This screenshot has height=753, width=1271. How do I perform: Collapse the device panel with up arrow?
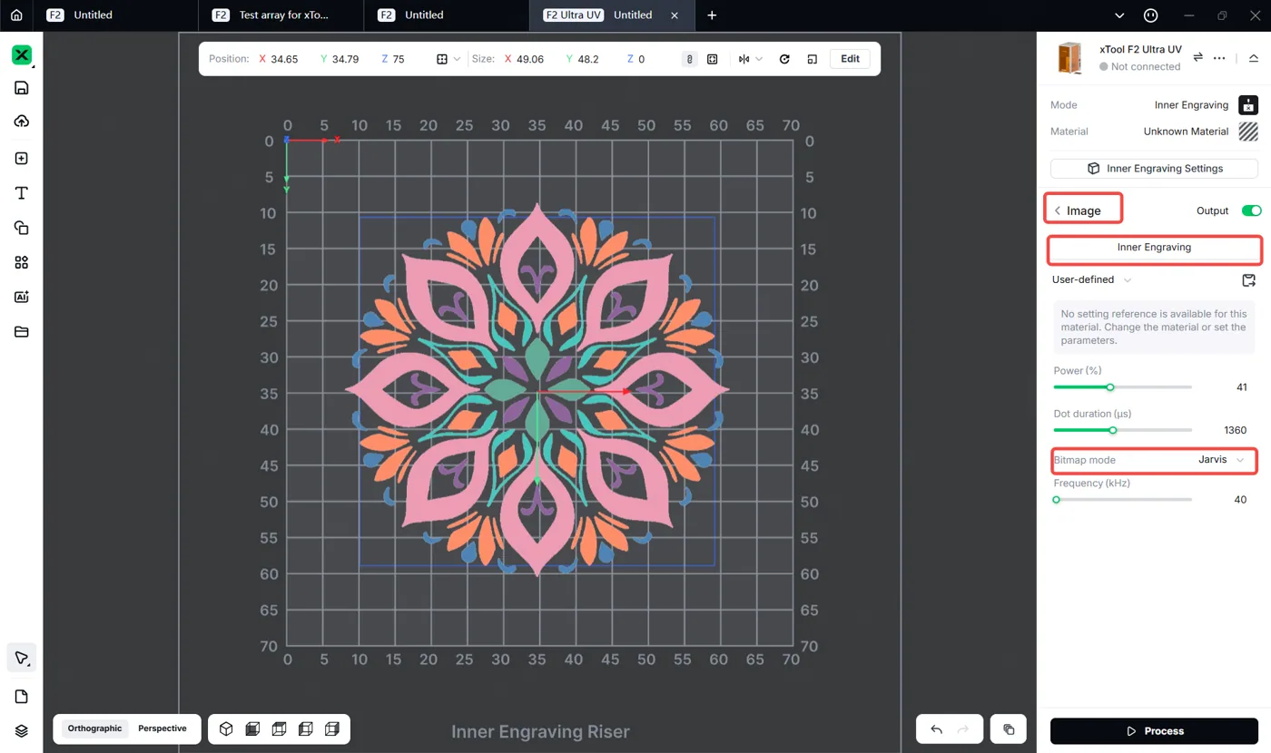pyautogui.click(x=1254, y=57)
